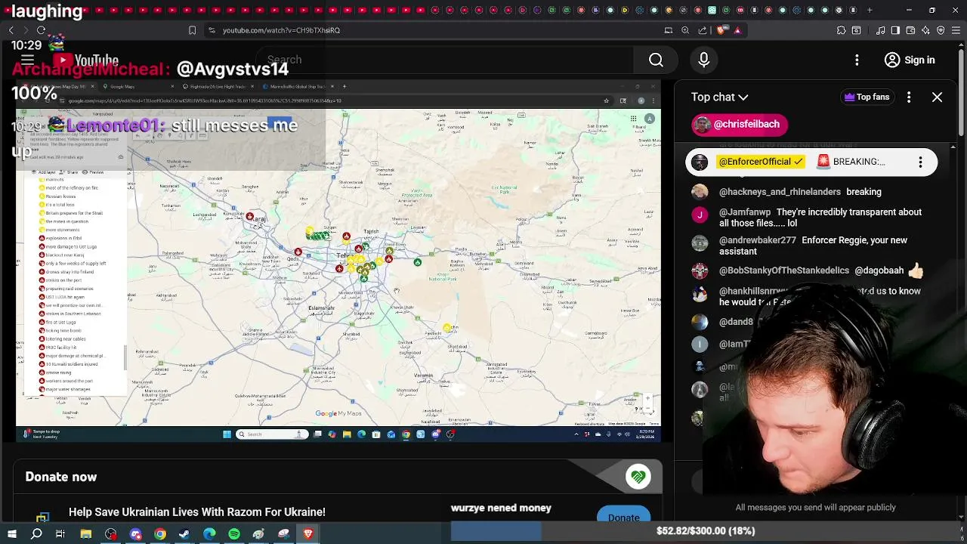967x544 pixels.
Task: Open the Top fans leaderboard
Action: [x=867, y=97]
